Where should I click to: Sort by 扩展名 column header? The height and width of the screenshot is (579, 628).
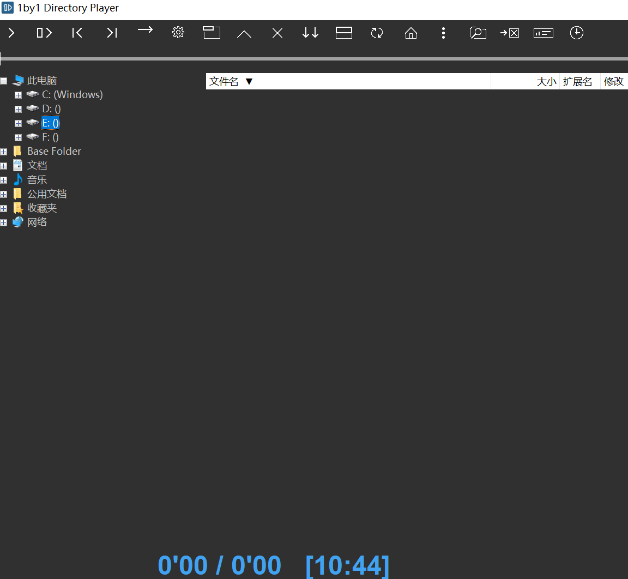(578, 82)
